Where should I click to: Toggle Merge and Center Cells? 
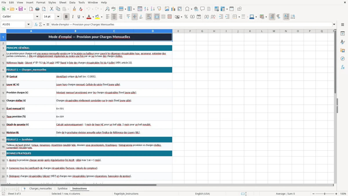pyautogui.click(x=157, y=17)
